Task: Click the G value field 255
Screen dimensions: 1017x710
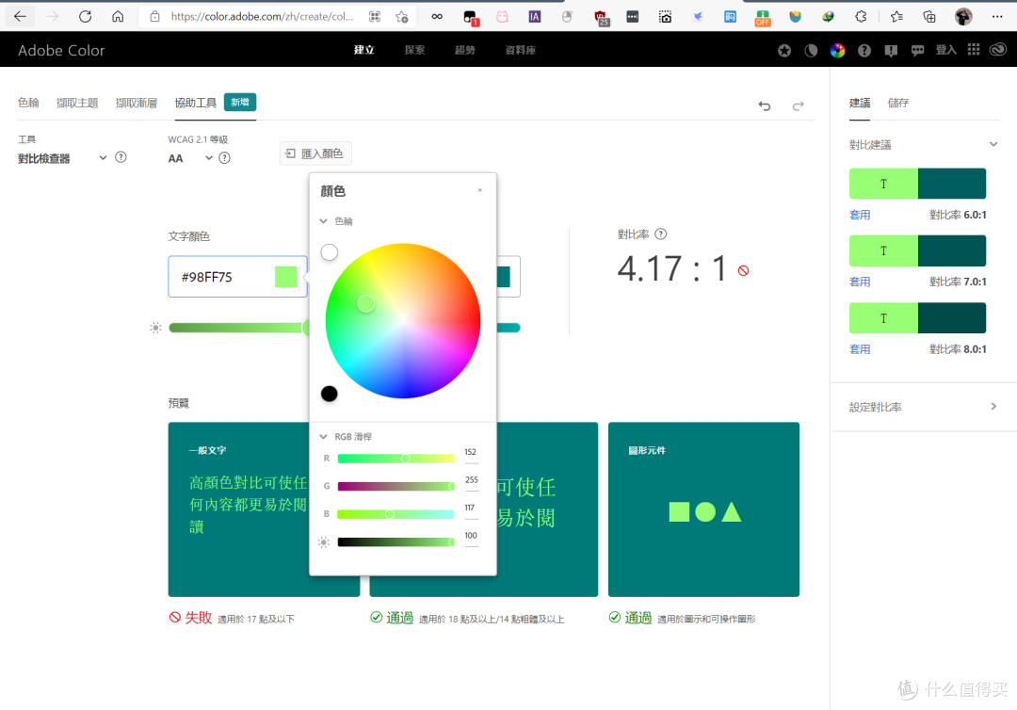Action: [472, 480]
